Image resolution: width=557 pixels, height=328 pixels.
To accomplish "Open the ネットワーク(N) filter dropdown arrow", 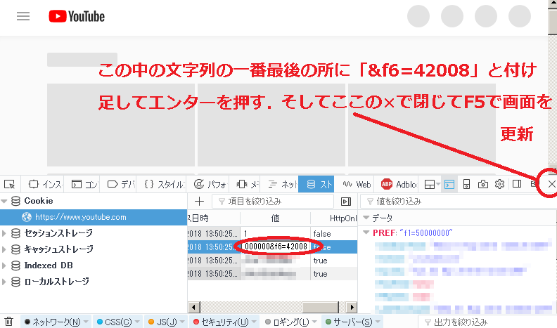I will click(86, 322).
